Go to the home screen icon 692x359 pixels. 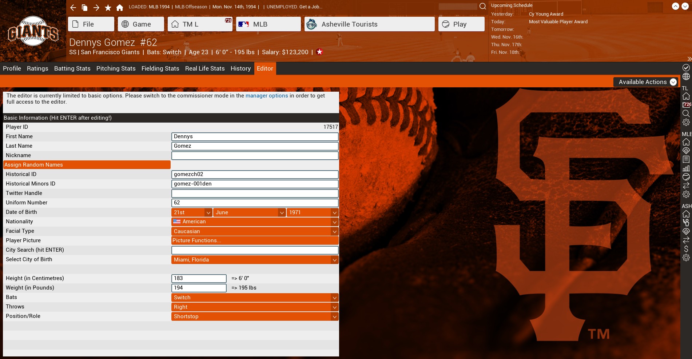click(x=120, y=7)
